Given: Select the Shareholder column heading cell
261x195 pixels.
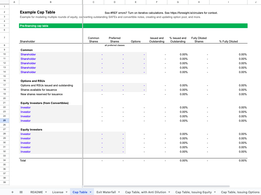Looking at the screenshot, I should tap(28, 41).
